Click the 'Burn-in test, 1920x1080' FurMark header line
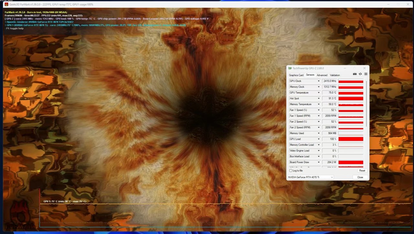 [x=36, y=12]
